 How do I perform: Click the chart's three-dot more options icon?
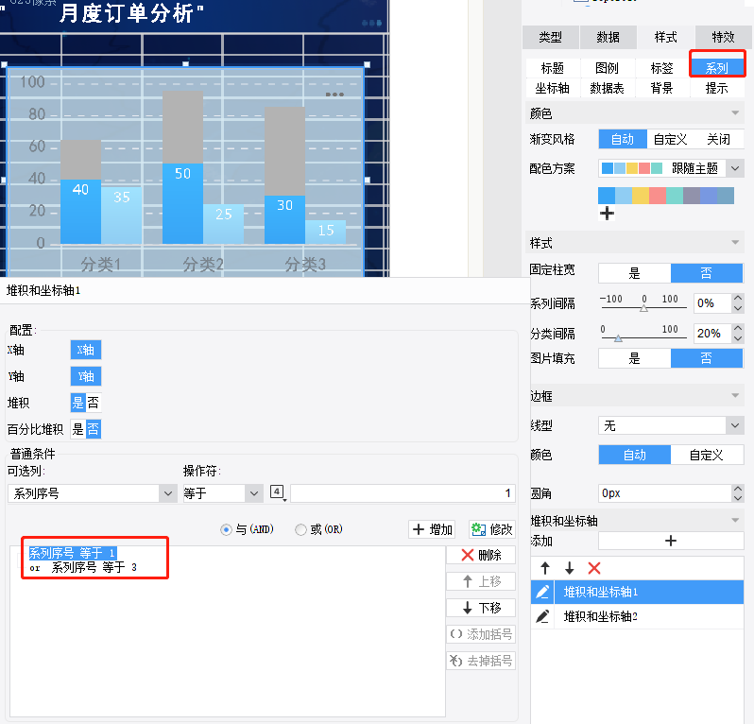[334, 95]
